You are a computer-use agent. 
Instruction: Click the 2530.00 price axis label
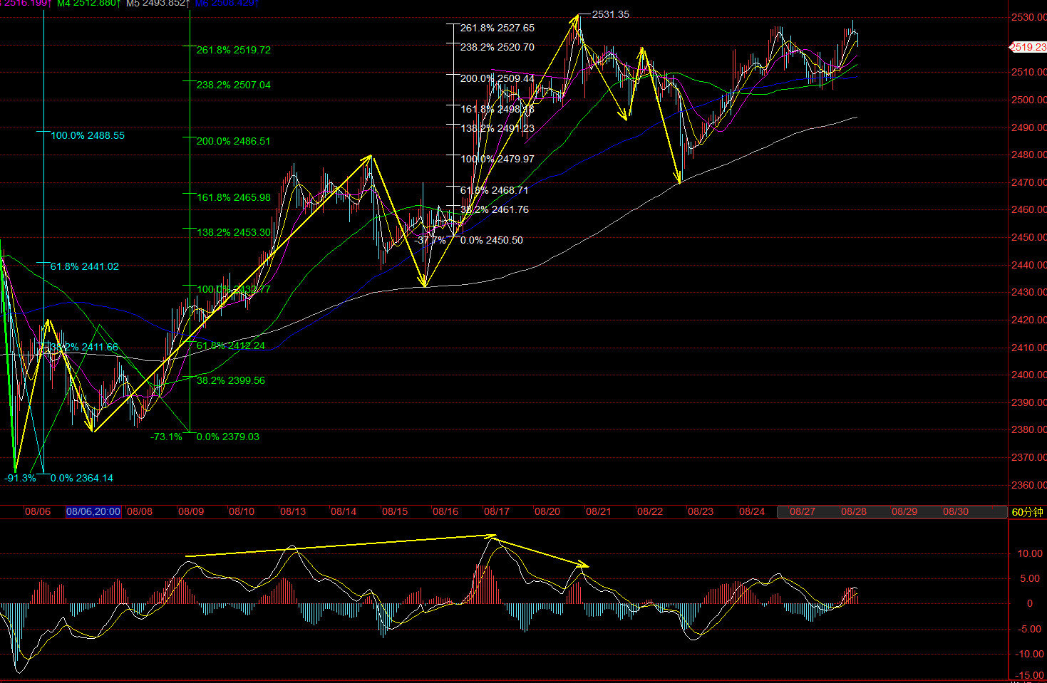point(1028,17)
